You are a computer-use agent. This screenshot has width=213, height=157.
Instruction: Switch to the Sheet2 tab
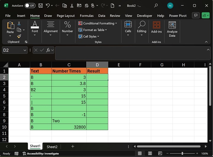pyautogui.click(x=52, y=147)
